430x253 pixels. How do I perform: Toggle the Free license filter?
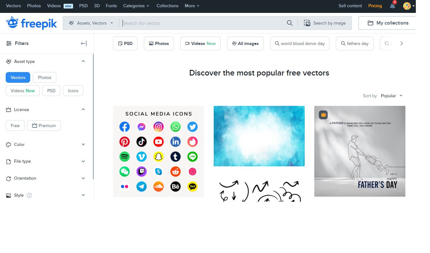(x=15, y=126)
